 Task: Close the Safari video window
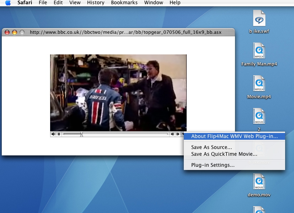click(7, 32)
